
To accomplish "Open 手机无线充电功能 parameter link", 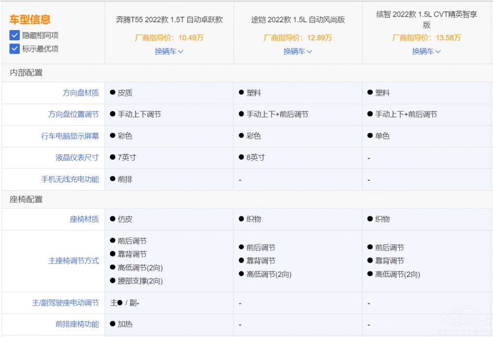I will point(70,179).
